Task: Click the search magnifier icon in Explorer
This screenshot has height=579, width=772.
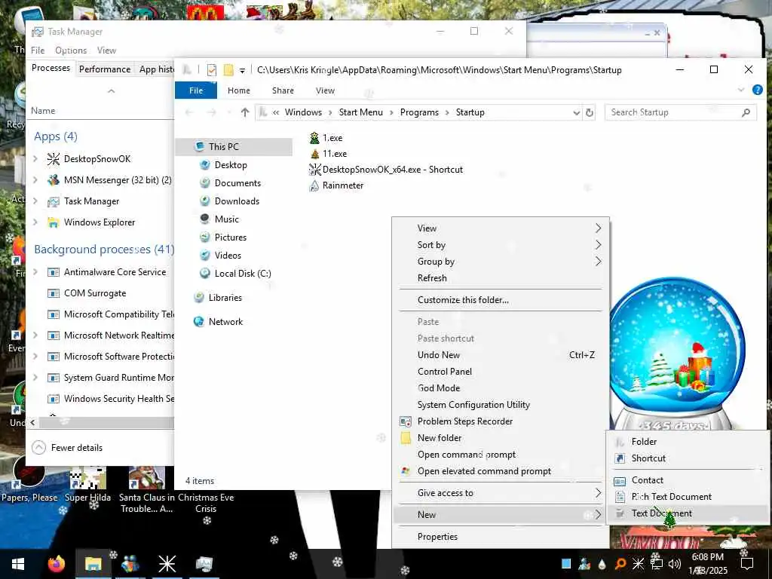Action: 746,113
